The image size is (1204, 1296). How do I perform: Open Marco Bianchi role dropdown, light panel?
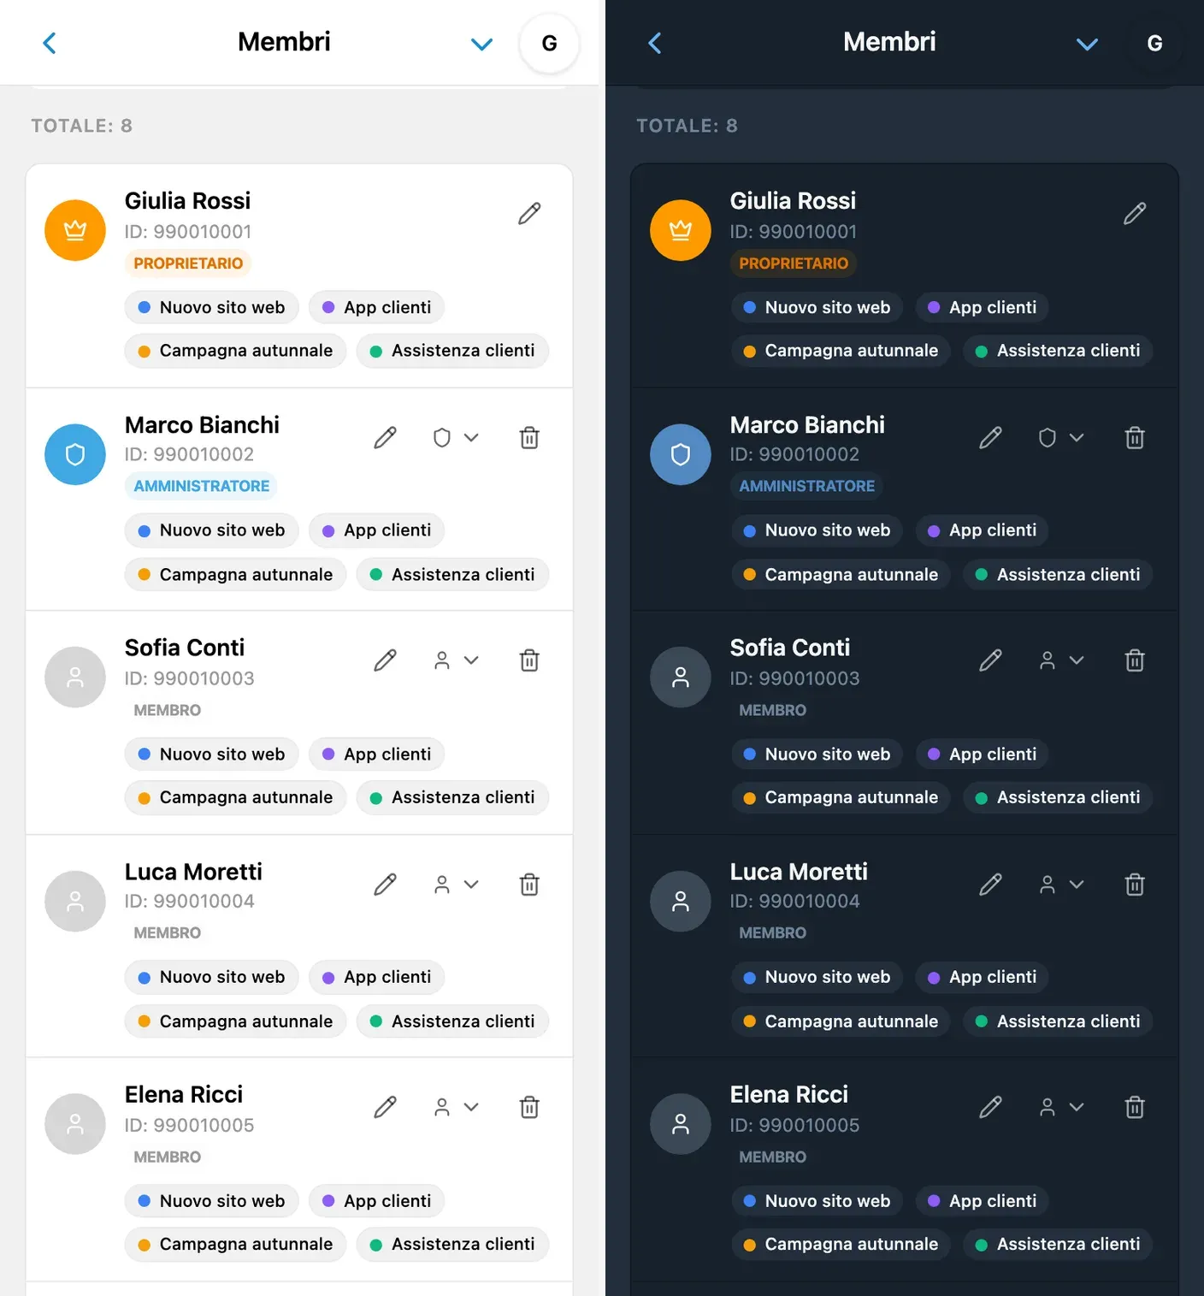click(456, 438)
